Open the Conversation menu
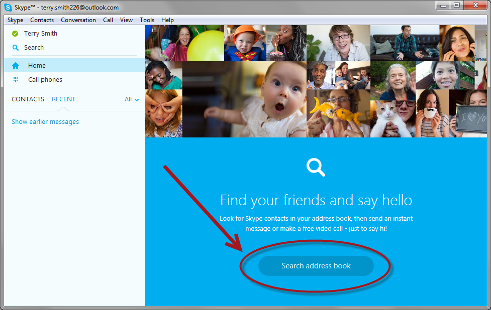 [78, 20]
